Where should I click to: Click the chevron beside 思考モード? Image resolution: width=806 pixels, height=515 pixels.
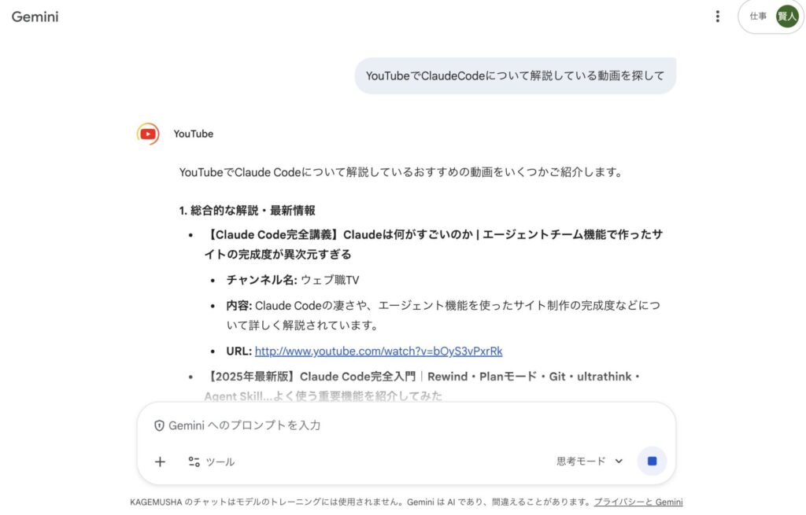coord(619,462)
